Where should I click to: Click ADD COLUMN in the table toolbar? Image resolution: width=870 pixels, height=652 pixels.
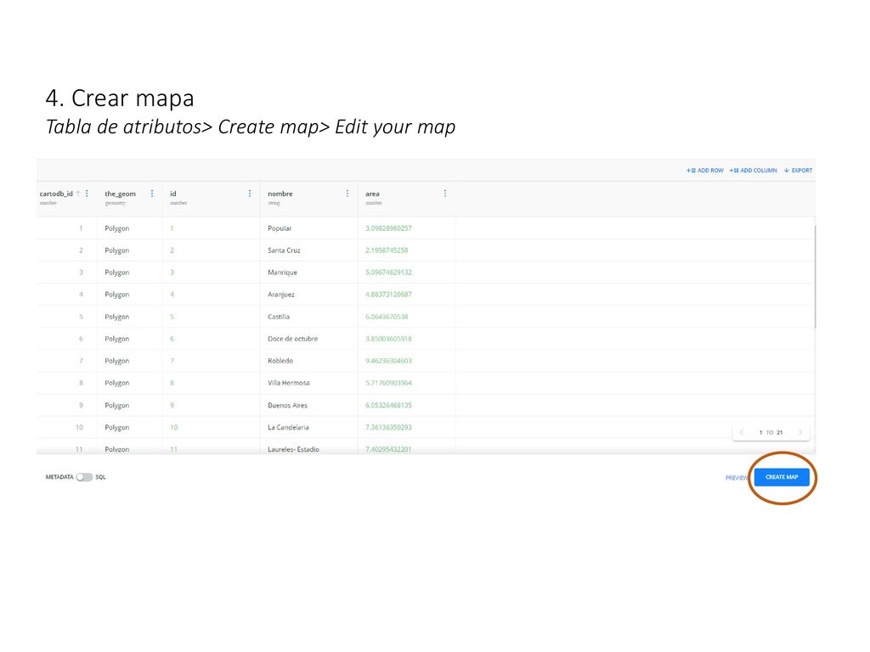[753, 170]
